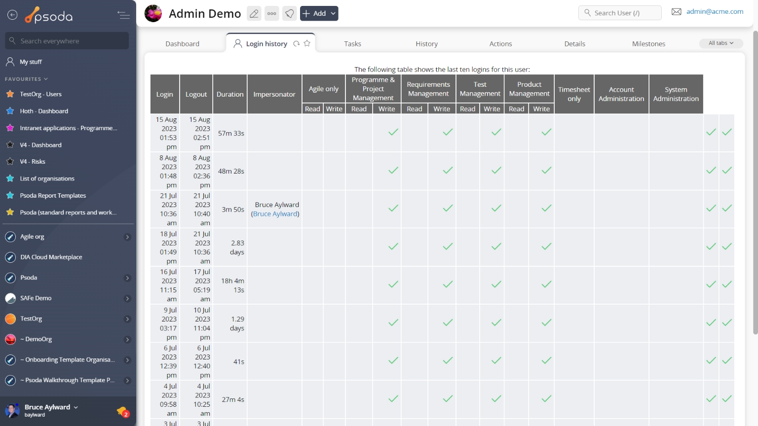Collapse the Favourites section chevron
758x426 pixels.
pyautogui.click(x=46, y=79)
